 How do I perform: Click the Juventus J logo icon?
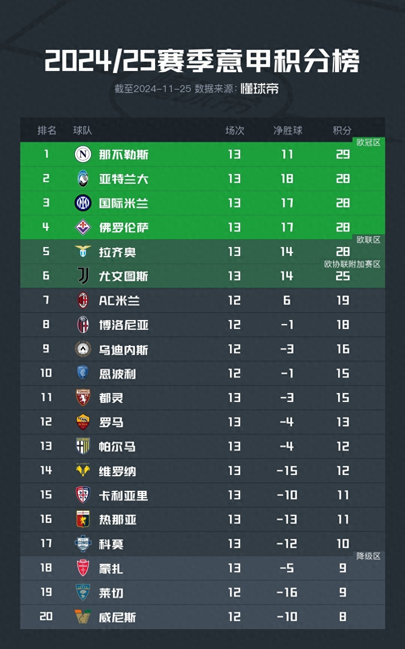point(83,276)
